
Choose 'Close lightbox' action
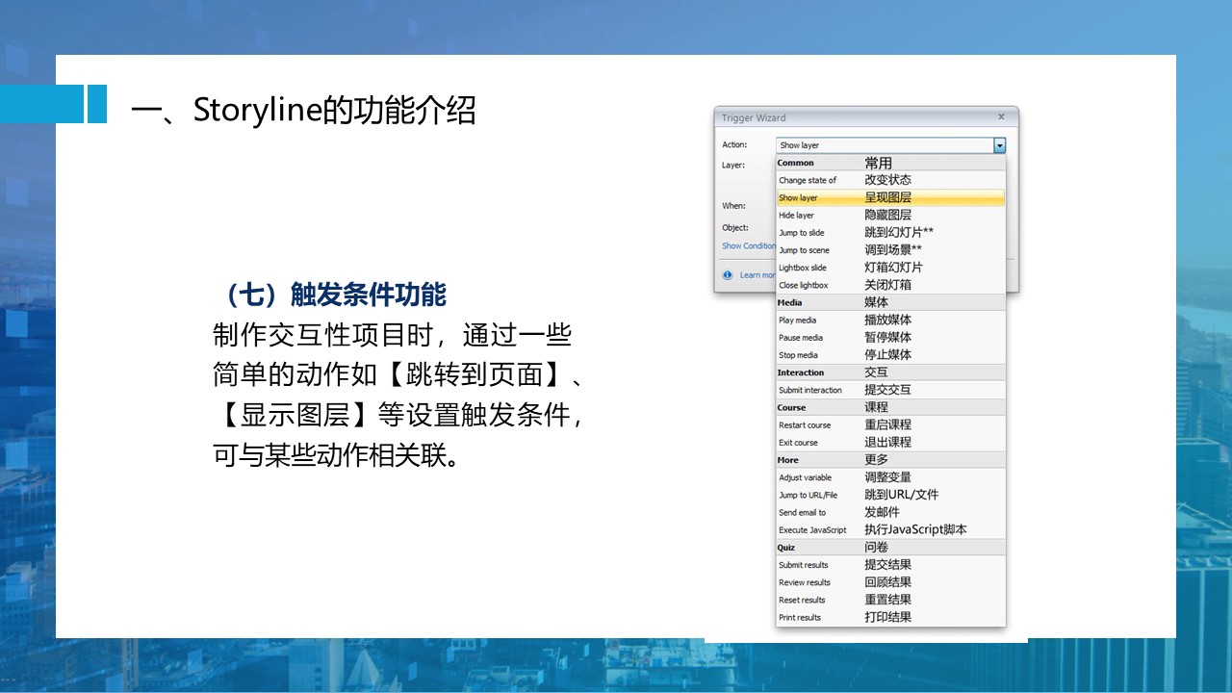tap(804, 285)
